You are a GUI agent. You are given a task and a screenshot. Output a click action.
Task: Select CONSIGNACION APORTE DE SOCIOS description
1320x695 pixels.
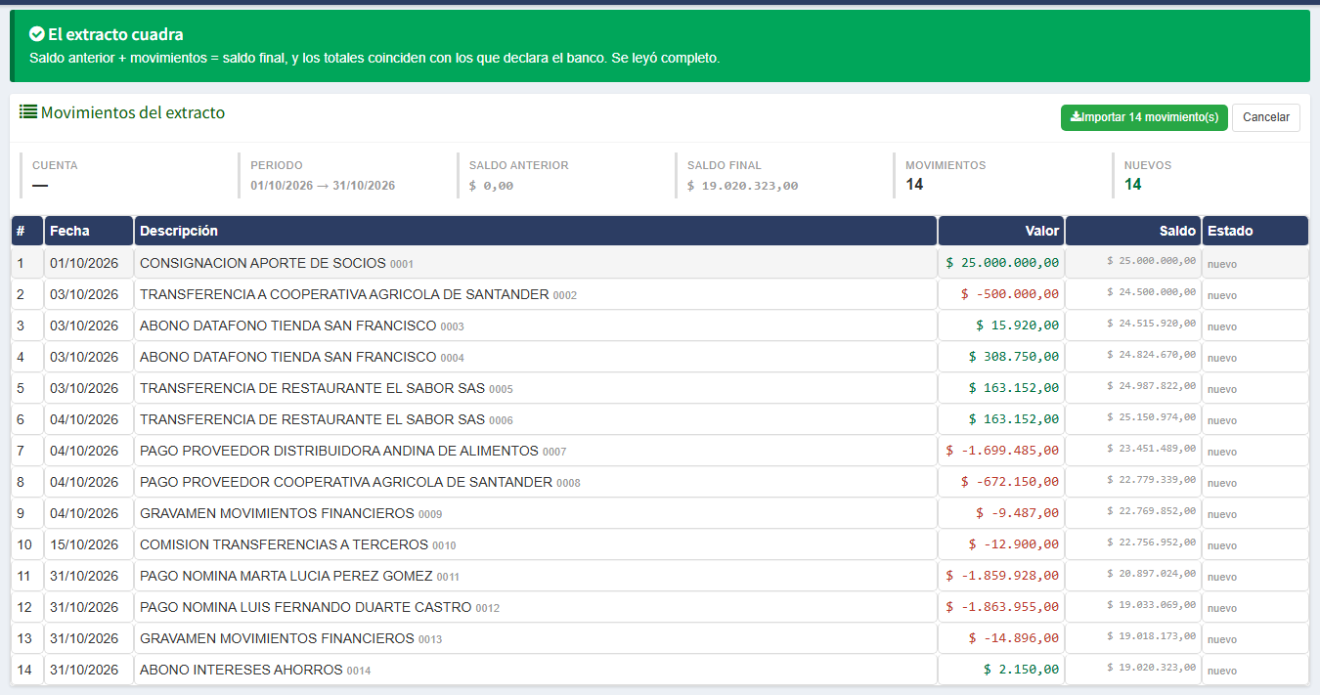[x=263, y=263]
